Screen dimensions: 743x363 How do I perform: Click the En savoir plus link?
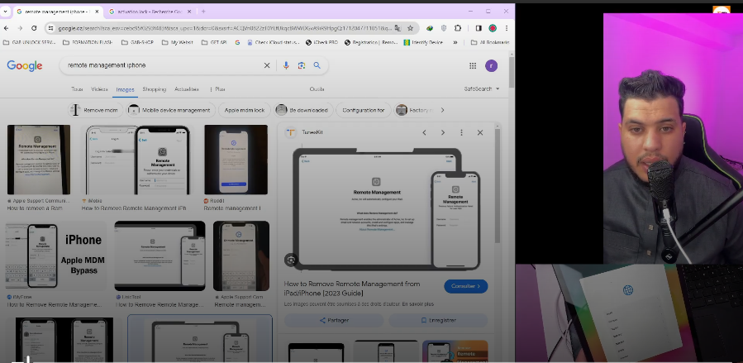[420, 303]
